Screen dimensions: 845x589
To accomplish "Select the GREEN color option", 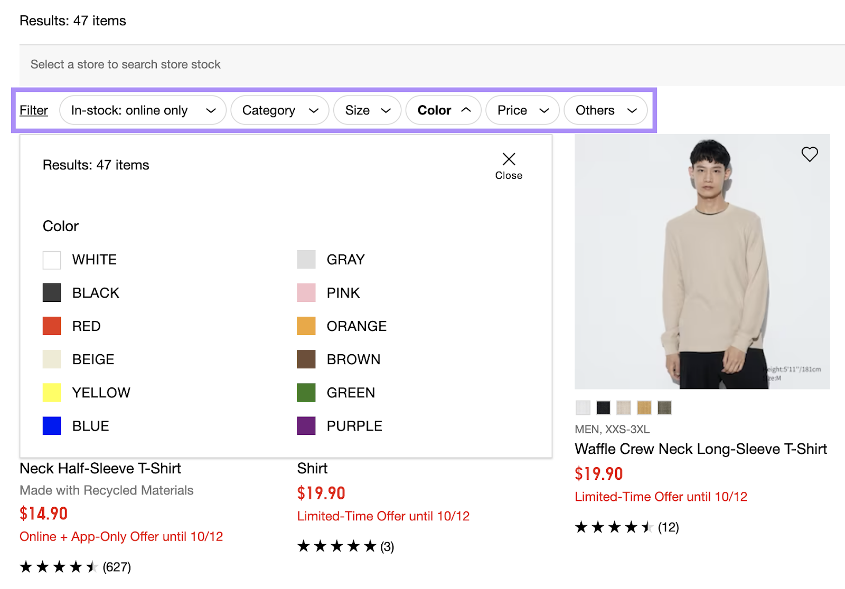I will click(x=306, y=392).
